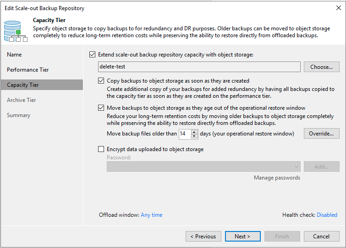
Task: Select the Archive Tier step
Action: 22,100
